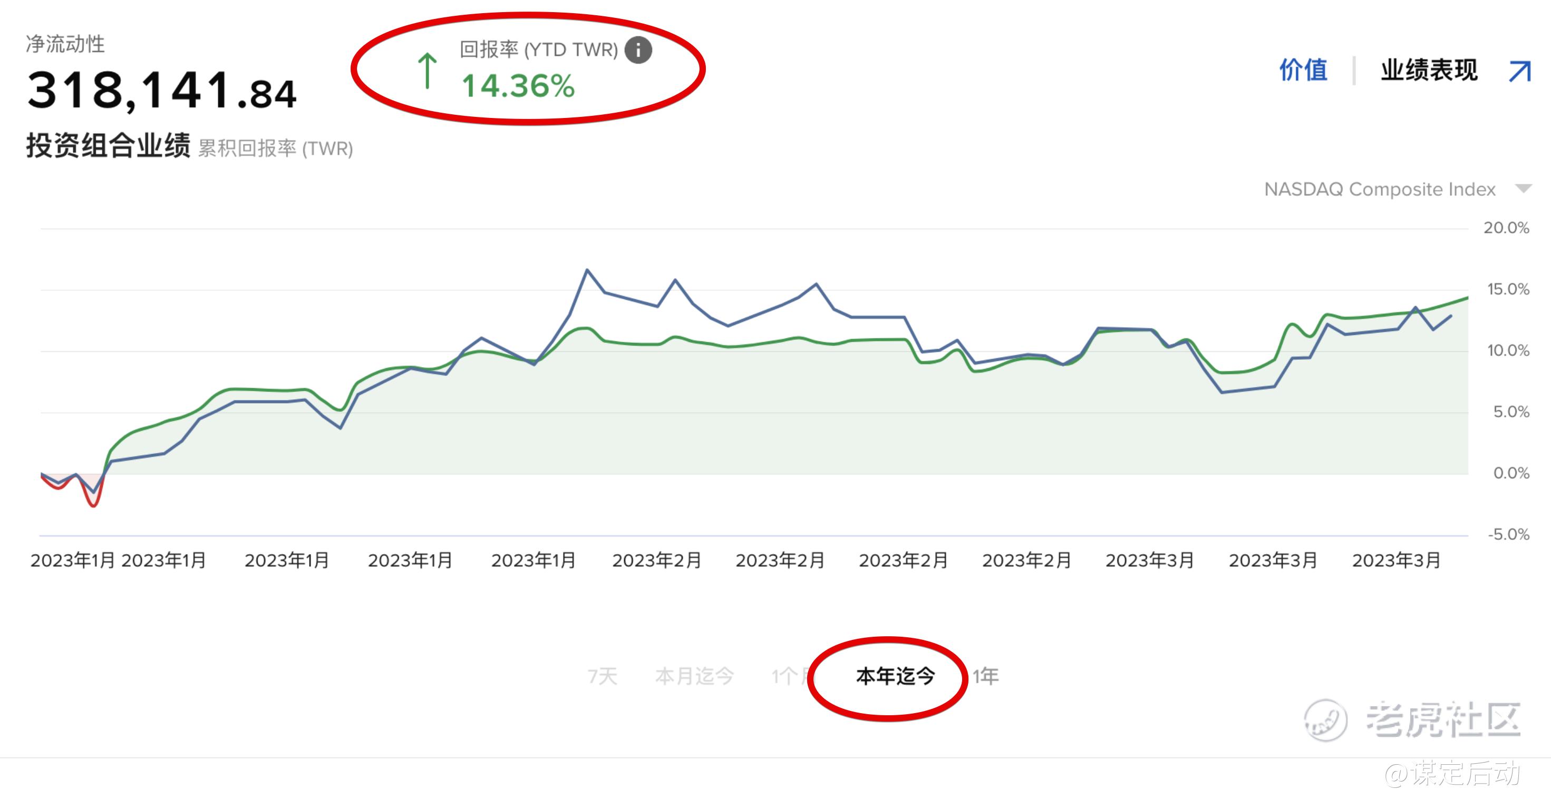This screenshot has height=809, width=1551.
Task: Select the 7天 time range
Action: pos(602,676)
